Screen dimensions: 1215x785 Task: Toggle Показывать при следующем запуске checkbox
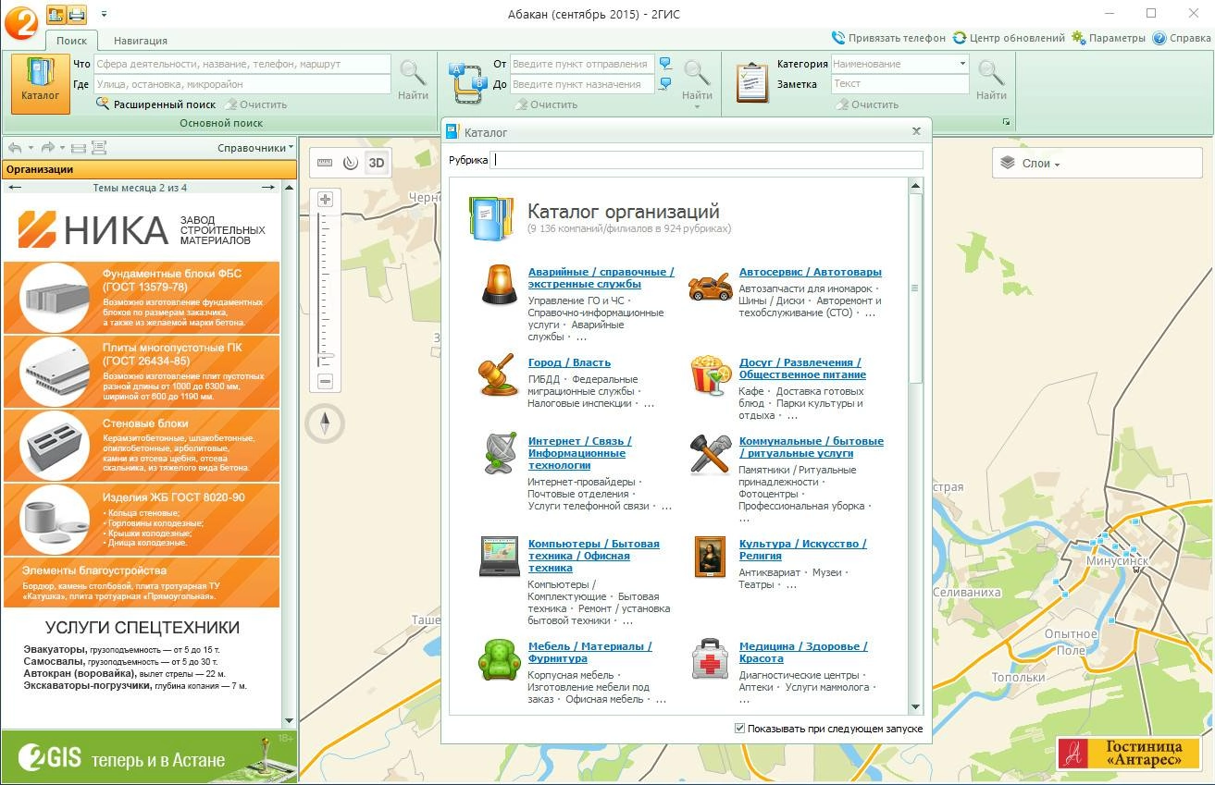pos(739,729)
